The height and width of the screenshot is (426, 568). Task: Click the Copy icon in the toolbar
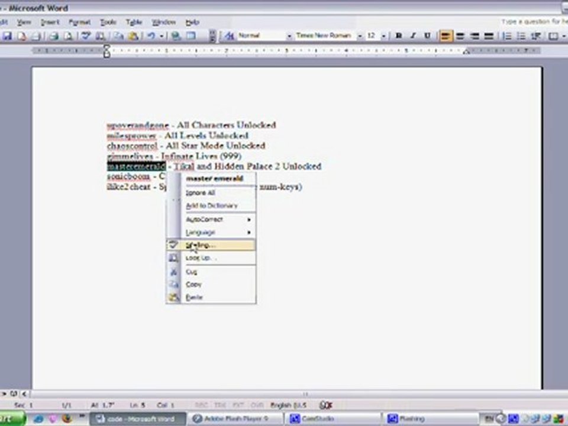118,36
